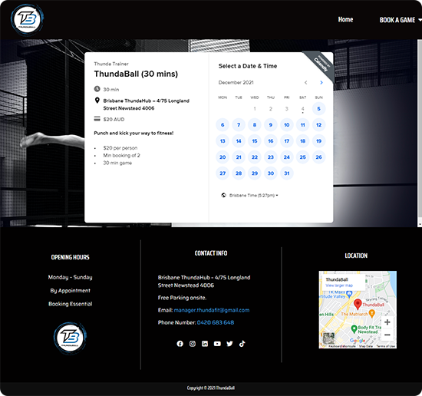Click the Body Fit Training green map marker
Image resolution: width=422 pixels, height=396 pixels.
[354, 329]
